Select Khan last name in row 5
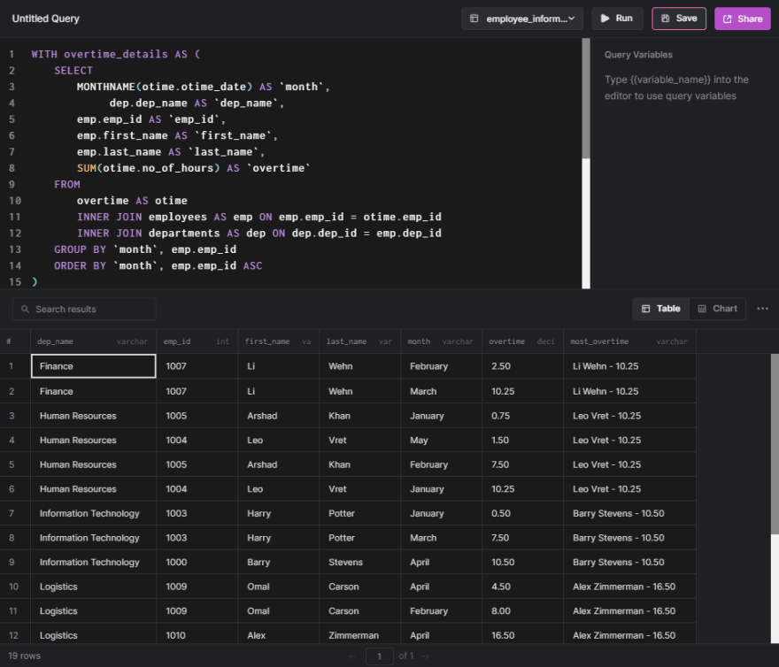This screenshot has width=779, height=667. pyautogui.click(x=360, y=464)
